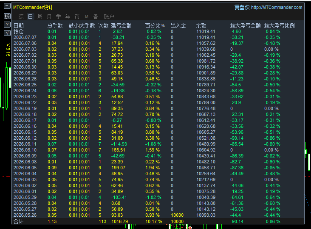Click the 总手数 column header
The height and width of the screenshot is (229, 311).
[x=55, y=25]
